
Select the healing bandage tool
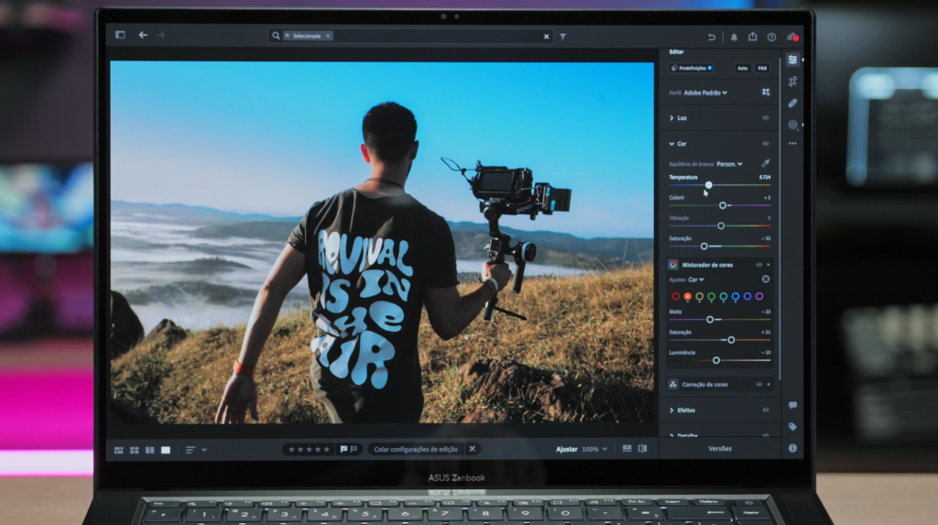(x=792, y=103)
